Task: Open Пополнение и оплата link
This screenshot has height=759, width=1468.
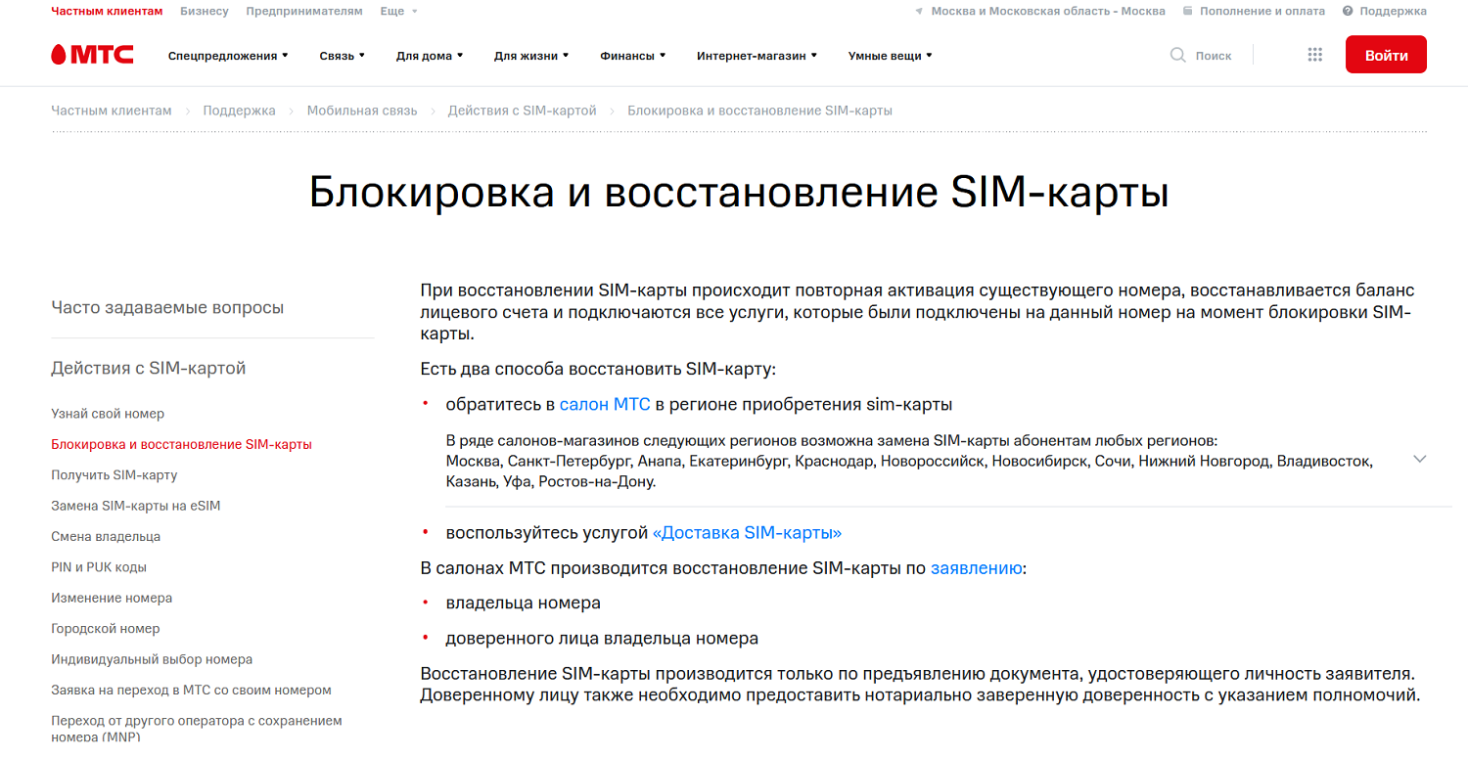Action: coord(1262,12)
